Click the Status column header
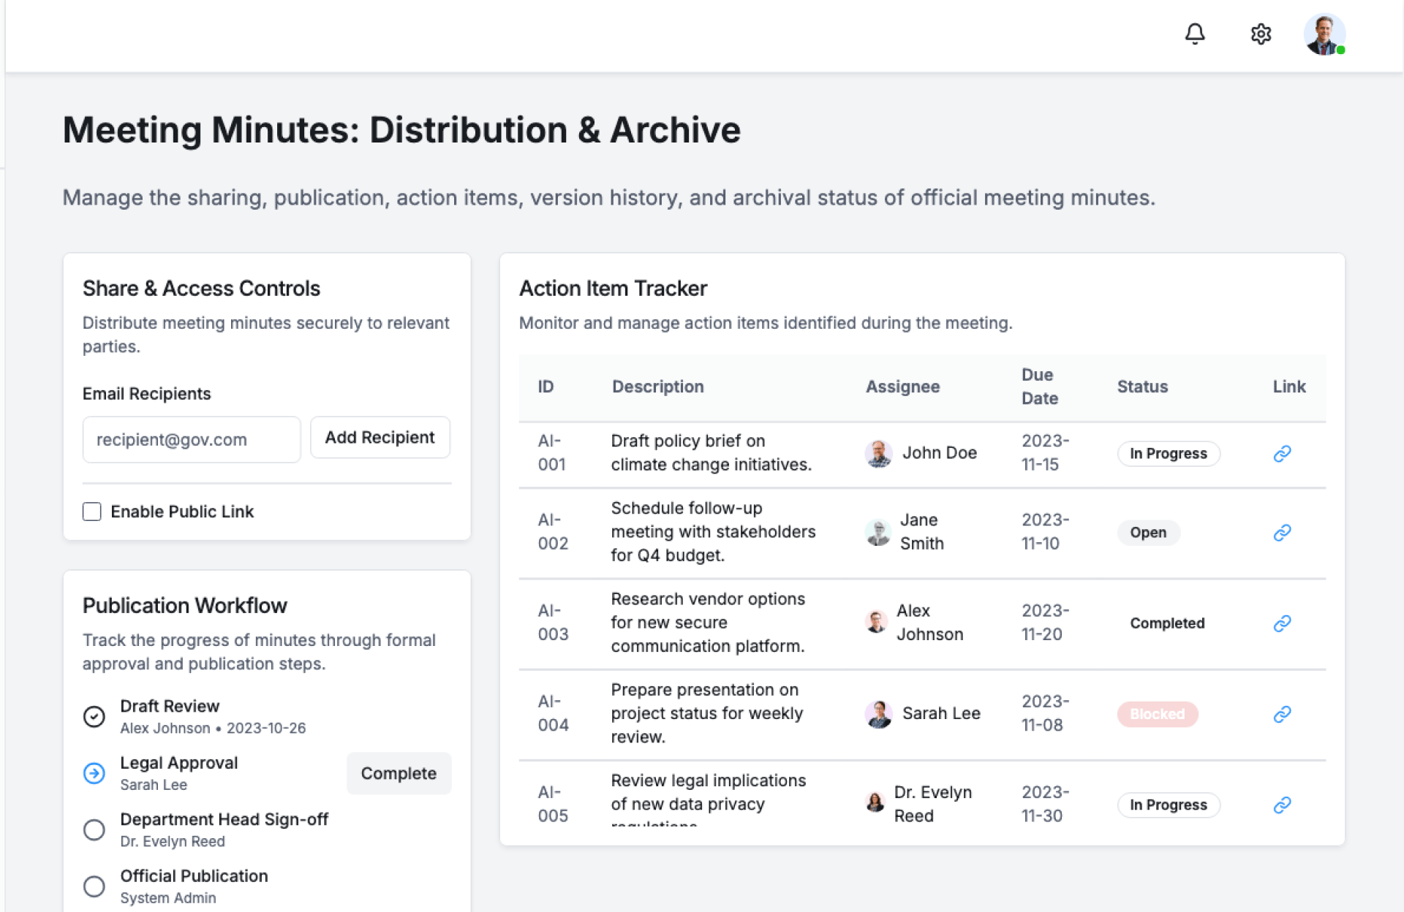The width and height of the screenshot is (1404, 912). (1142, 387)
